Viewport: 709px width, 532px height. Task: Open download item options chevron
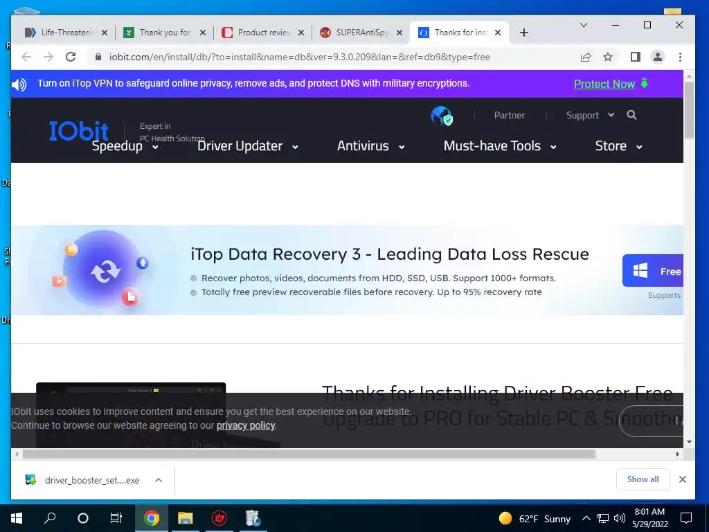coord(159,480)
